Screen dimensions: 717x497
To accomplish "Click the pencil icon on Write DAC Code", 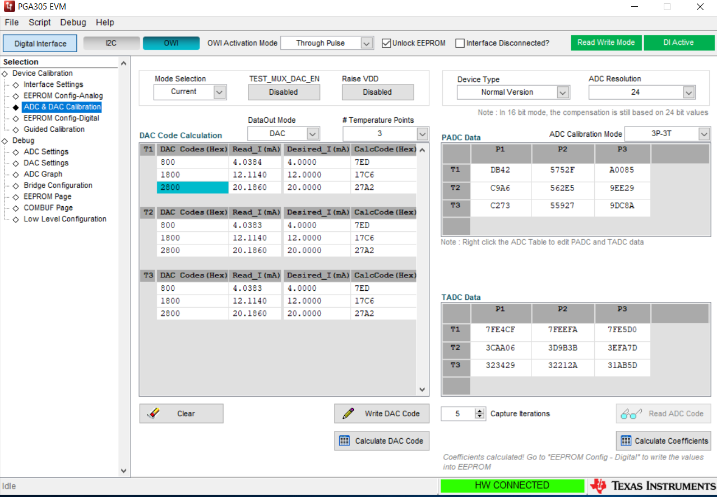I will click(x=348, y=414).
